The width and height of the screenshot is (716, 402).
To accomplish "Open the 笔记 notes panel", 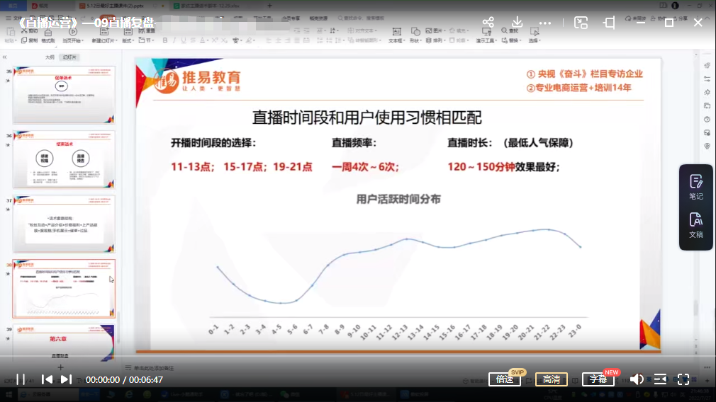I will click(x=696, y=187).
